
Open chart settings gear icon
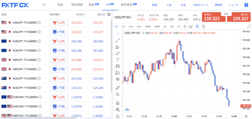246,116
